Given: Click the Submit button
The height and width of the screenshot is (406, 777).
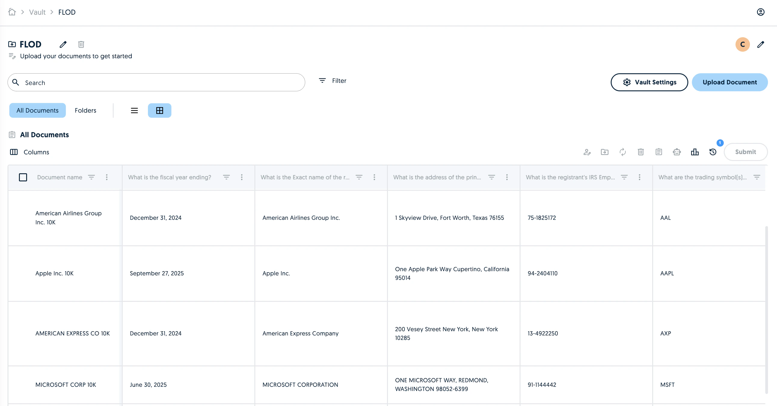Looking at the screenshot, I should coord(745,152).
